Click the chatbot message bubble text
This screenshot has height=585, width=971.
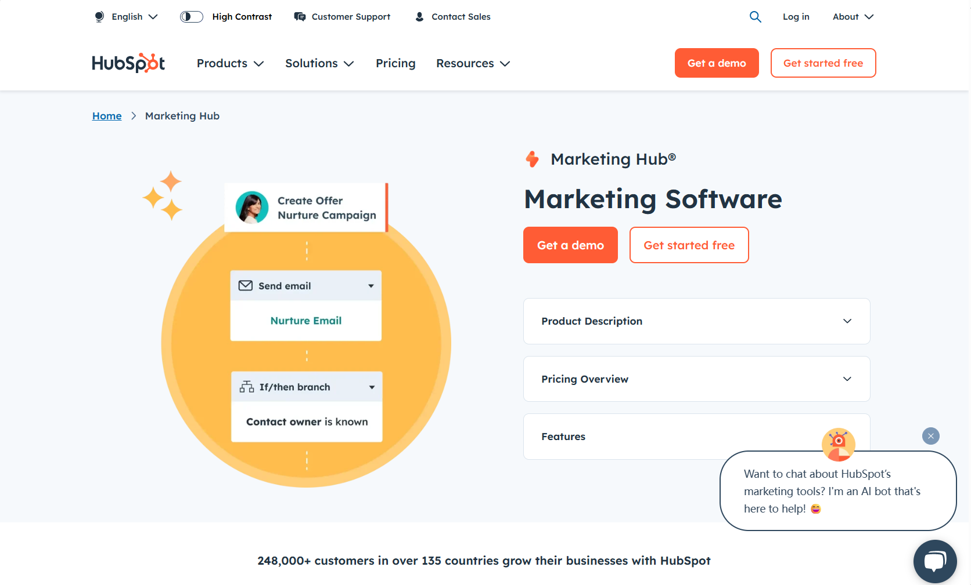[x=832, y=491]
